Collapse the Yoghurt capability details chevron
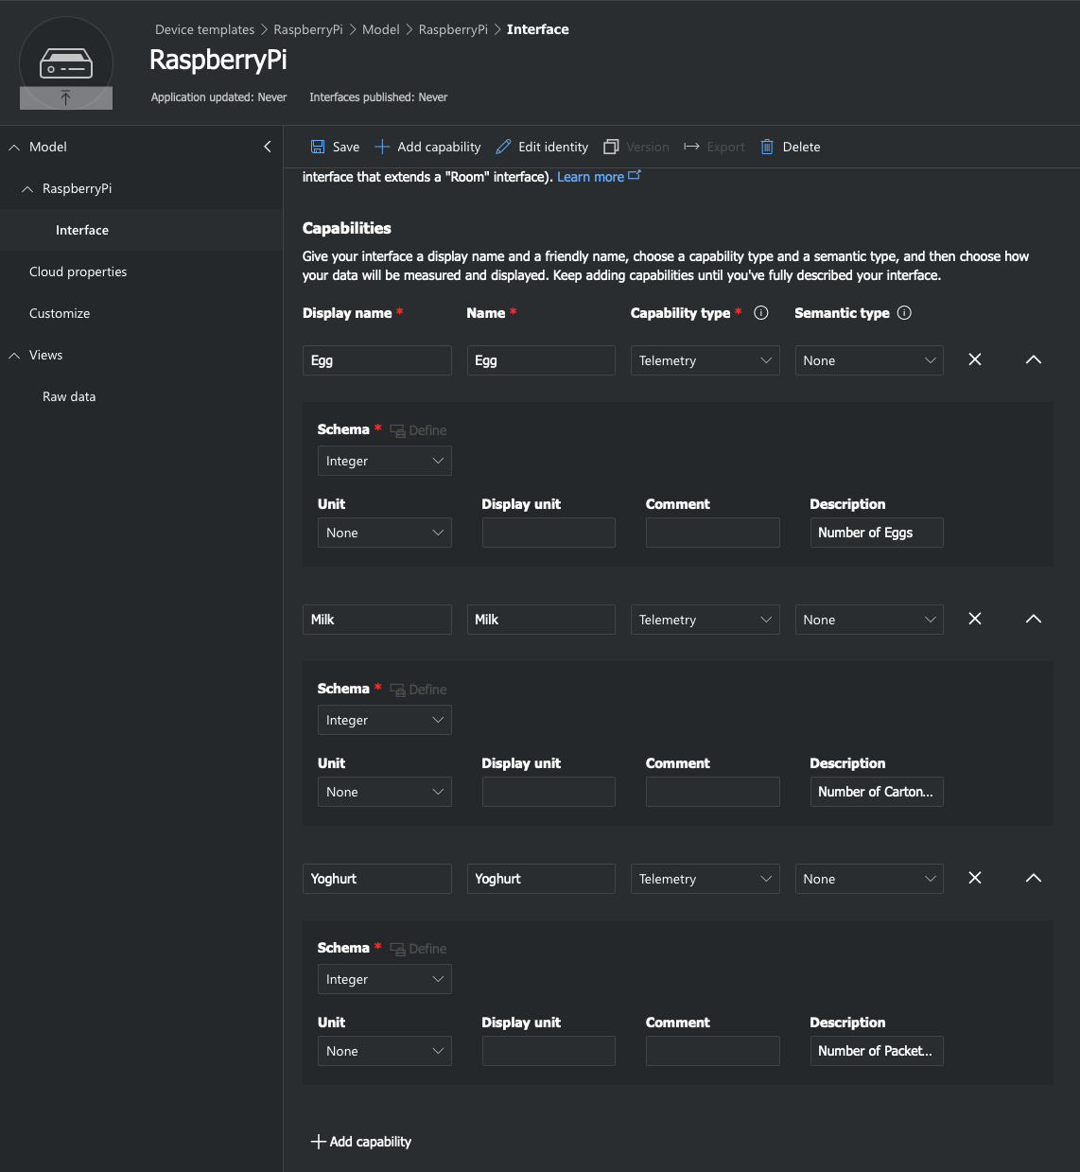 click(x=1034, y=878)
